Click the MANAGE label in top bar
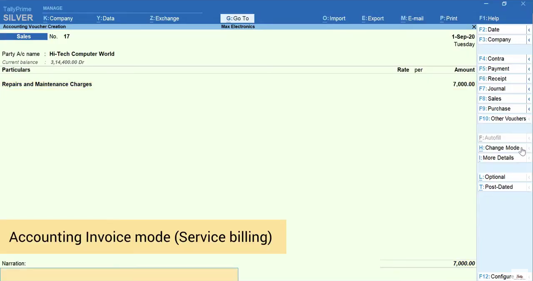This screenshot has width=533, height=281. coord(52,8)
